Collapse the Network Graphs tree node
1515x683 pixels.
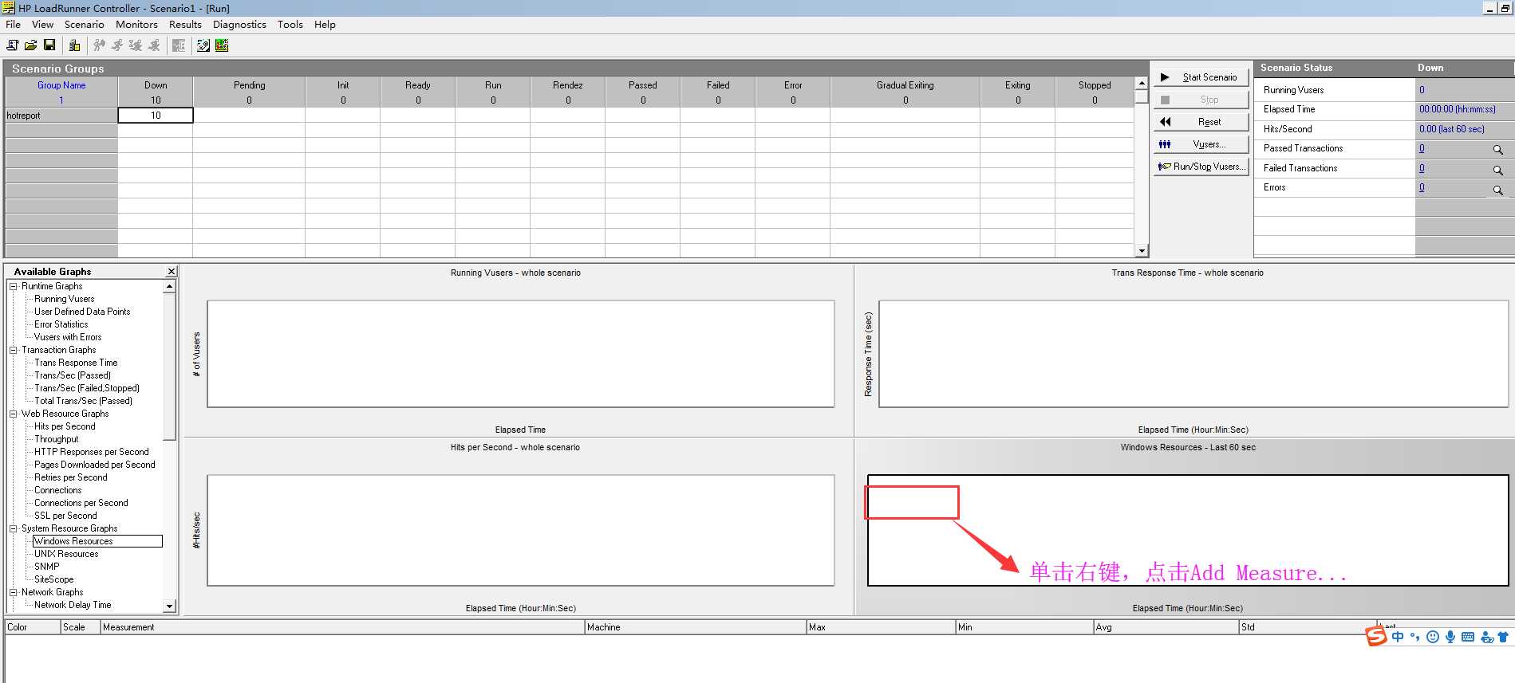pos(14,592)
